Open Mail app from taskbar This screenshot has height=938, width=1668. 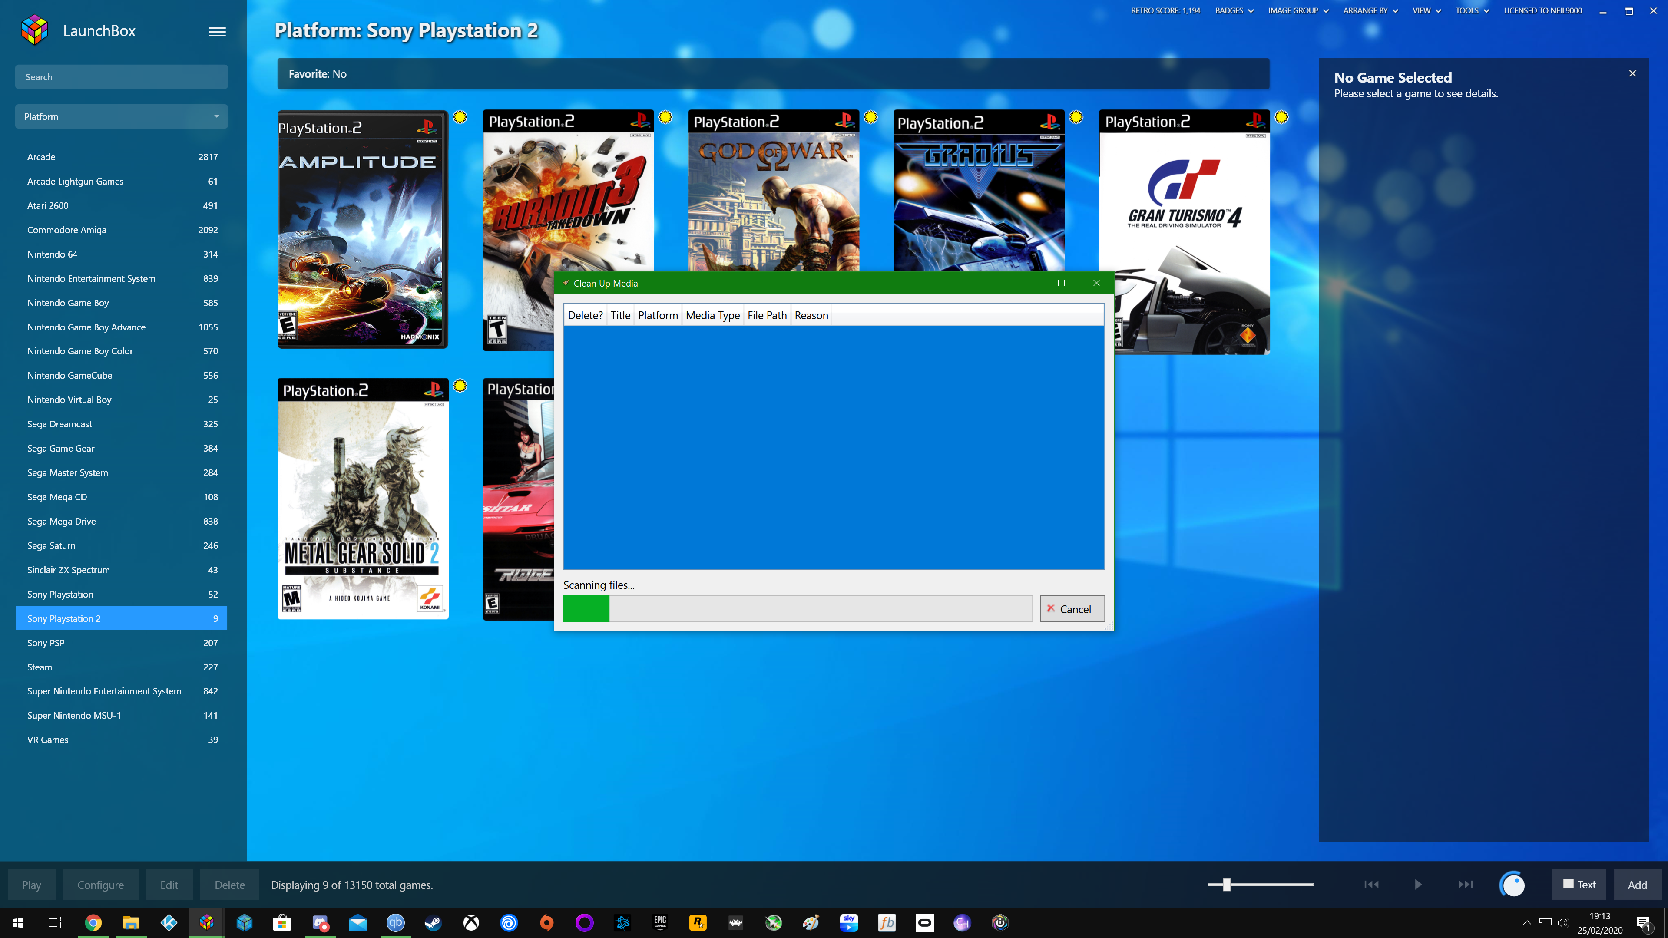pyautogui.click(x=357, y=922)
